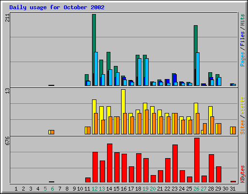The image size is (248, 194).
Task: Click the day label "10" on the x-axis
Action: tap(80, 189)
